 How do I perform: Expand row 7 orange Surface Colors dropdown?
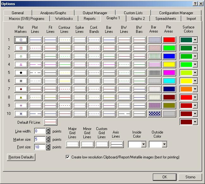[195, 89]
